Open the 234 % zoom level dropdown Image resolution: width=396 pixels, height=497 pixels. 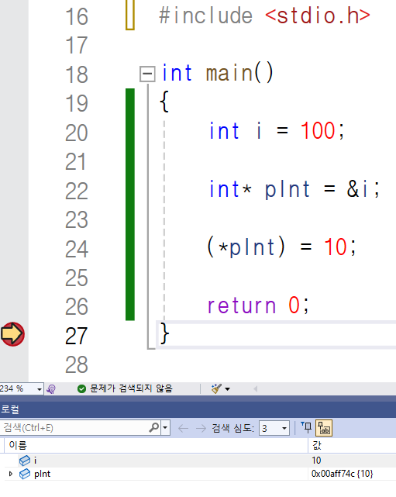point(40,388)
